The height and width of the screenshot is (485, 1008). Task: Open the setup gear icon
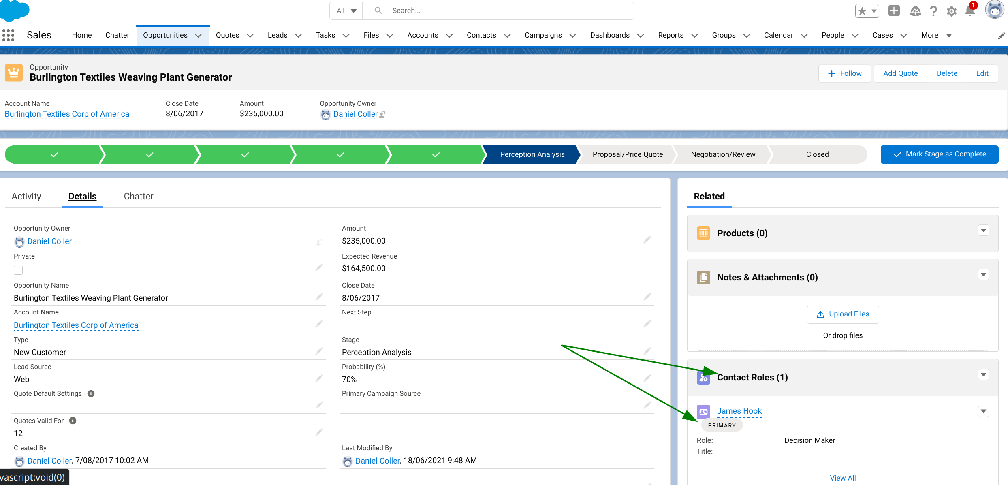(x=952, y=11)
